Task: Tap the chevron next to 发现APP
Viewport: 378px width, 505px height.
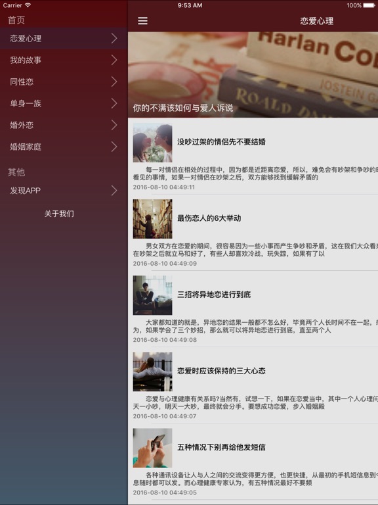Action: 114,190
